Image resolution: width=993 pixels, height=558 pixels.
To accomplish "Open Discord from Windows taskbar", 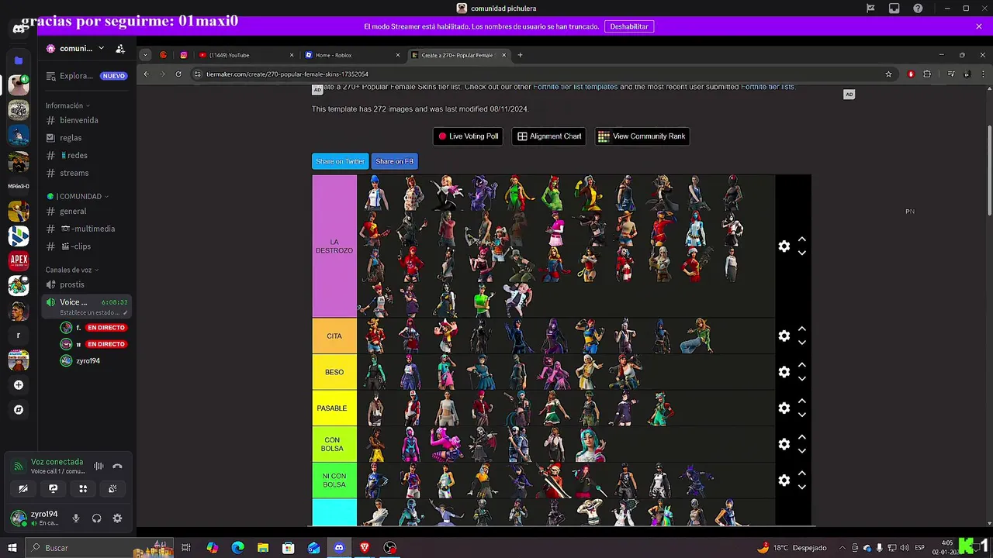I will [x=339, y=548].
